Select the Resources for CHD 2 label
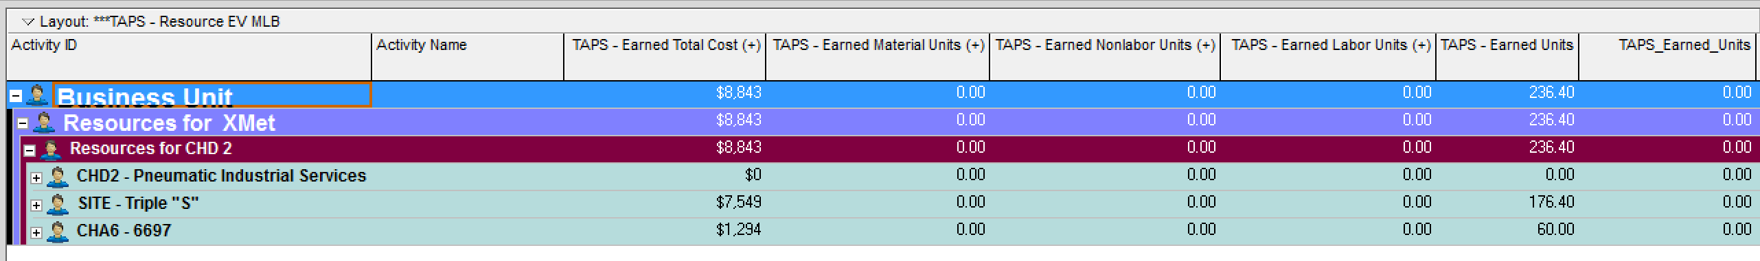This screenshot has width=1760, height=261. (151, 149)
